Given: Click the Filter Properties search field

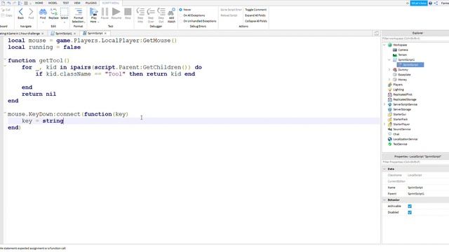Looking at the screenshot, I should coord(415,162).
